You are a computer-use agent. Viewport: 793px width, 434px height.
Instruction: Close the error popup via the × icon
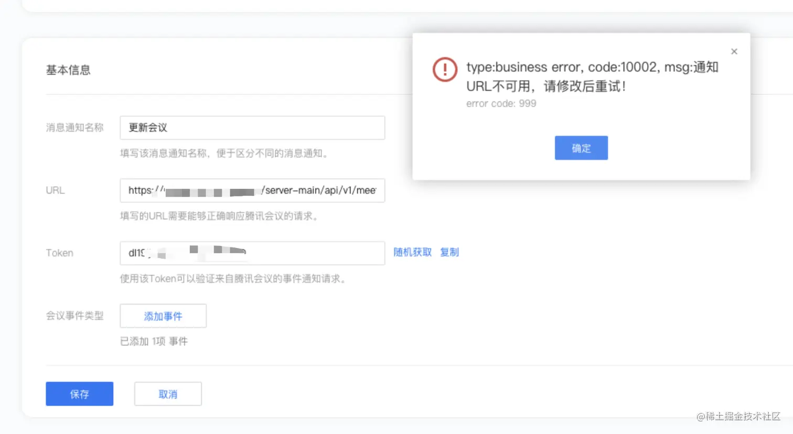point(734,51)
